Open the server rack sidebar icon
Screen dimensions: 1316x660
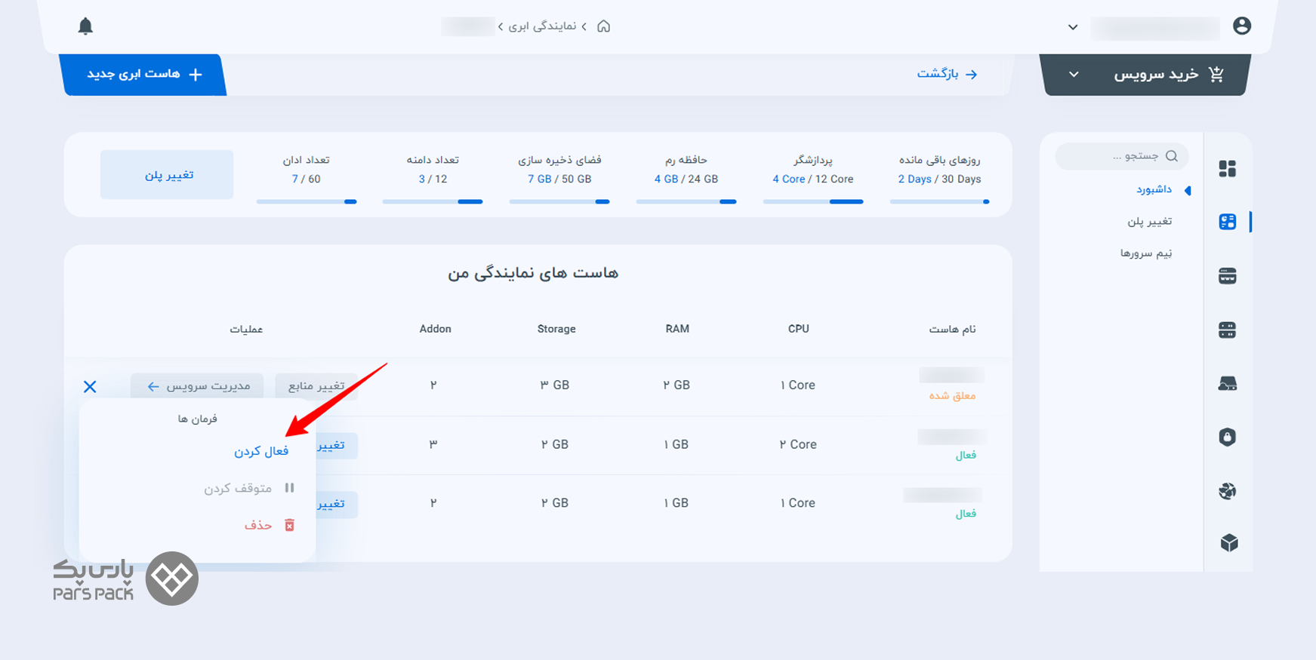1227,330
